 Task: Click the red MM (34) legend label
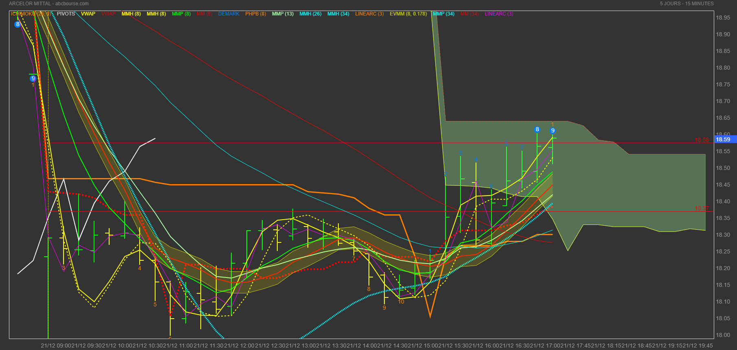click(469, 14)
